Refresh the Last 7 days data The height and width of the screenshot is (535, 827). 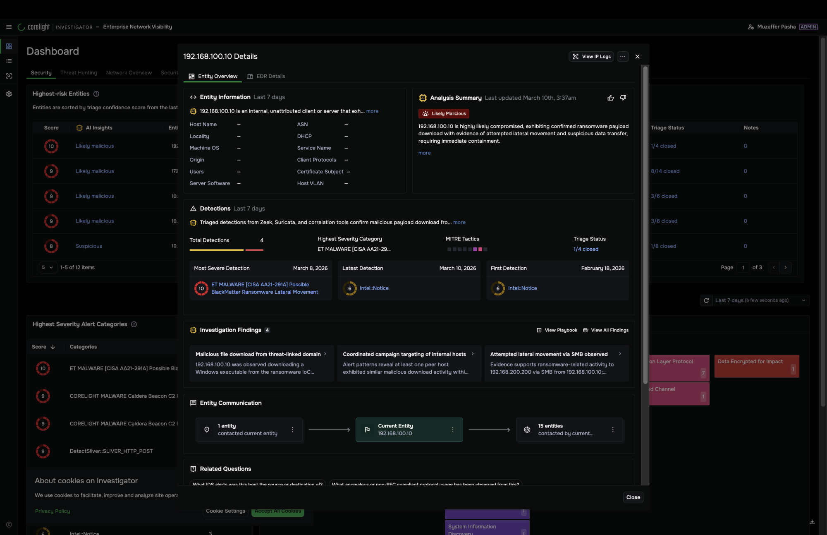[706, 300]
